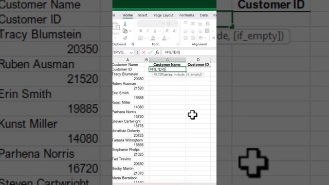
Task: Open the Data ribbon tab
Action: click(204, 15)
